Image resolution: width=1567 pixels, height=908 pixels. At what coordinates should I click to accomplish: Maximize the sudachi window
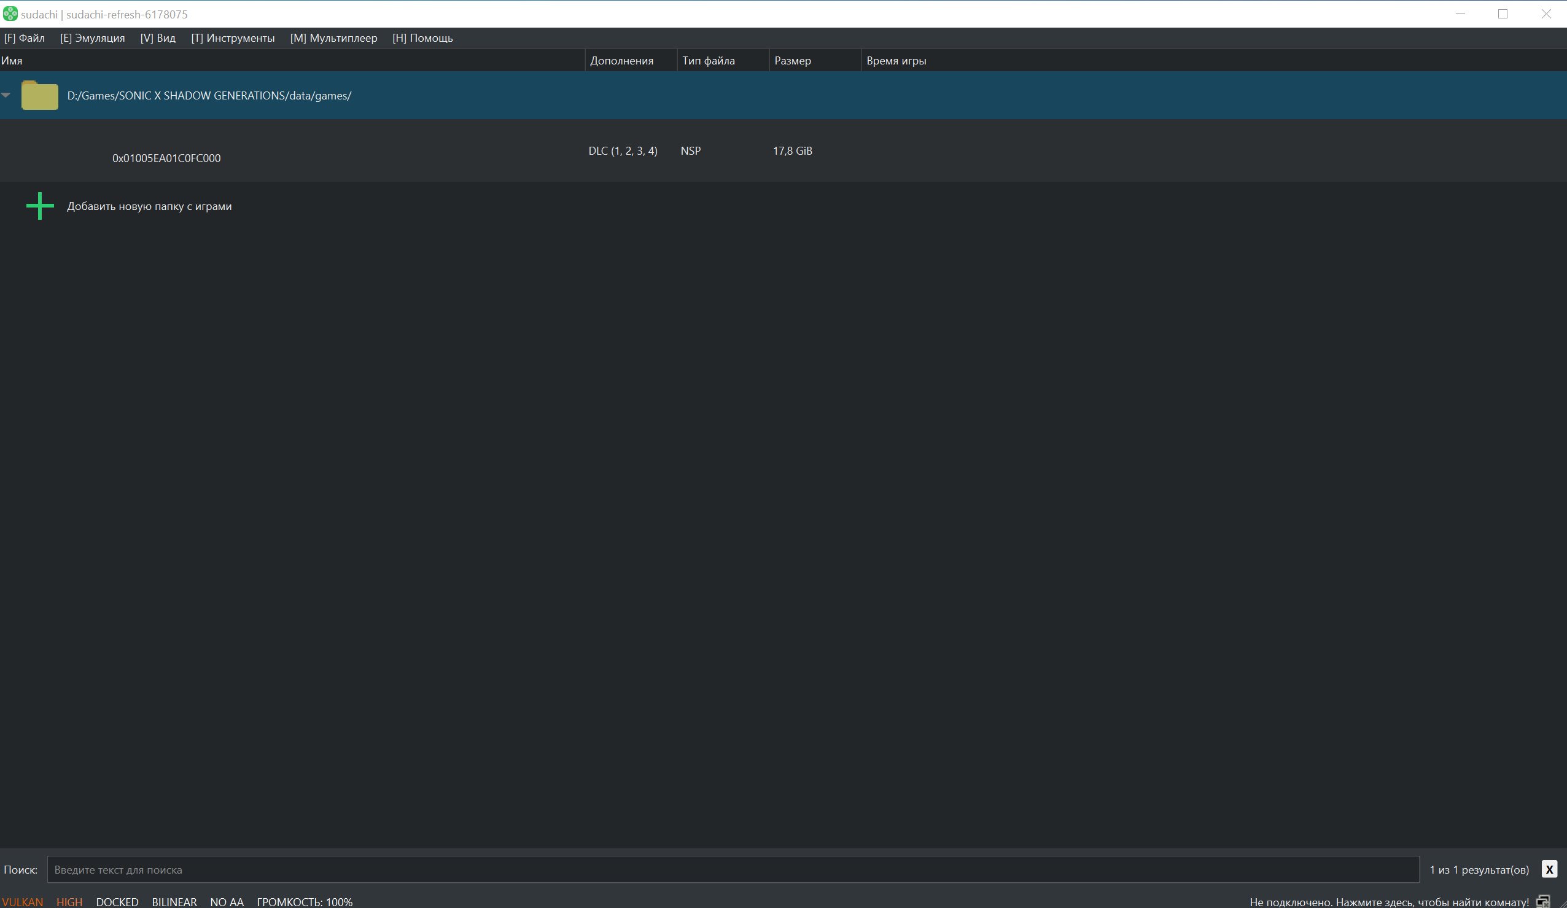click(x=1503, y=14)
